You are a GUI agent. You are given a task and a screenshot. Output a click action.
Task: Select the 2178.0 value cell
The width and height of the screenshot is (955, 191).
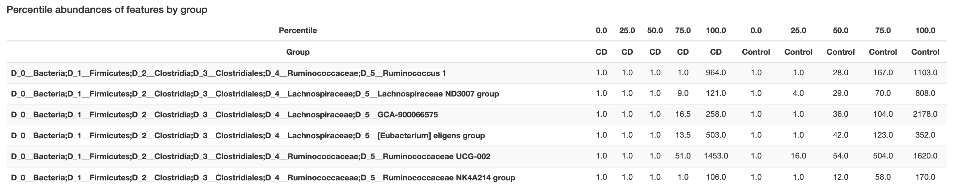tap(925, 114)
